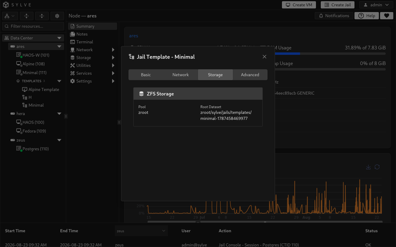Click the Settings gear icon in node menu
Viewport: 396px width, 247px height.
(x=72, y=81)
